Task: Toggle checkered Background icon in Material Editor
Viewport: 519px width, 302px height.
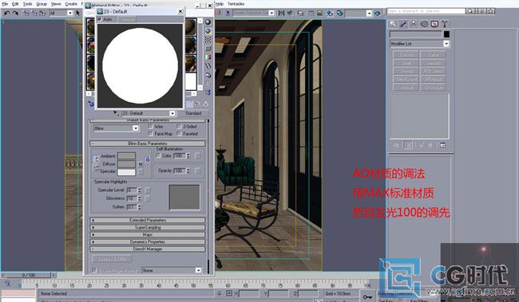Action: [208, 40]
